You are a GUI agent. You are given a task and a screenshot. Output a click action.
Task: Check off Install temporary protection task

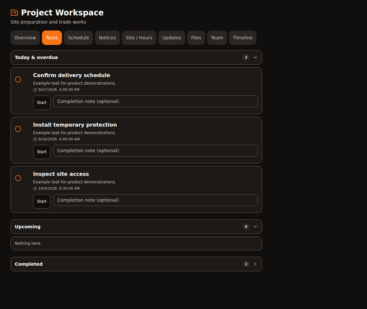(18, 129)
